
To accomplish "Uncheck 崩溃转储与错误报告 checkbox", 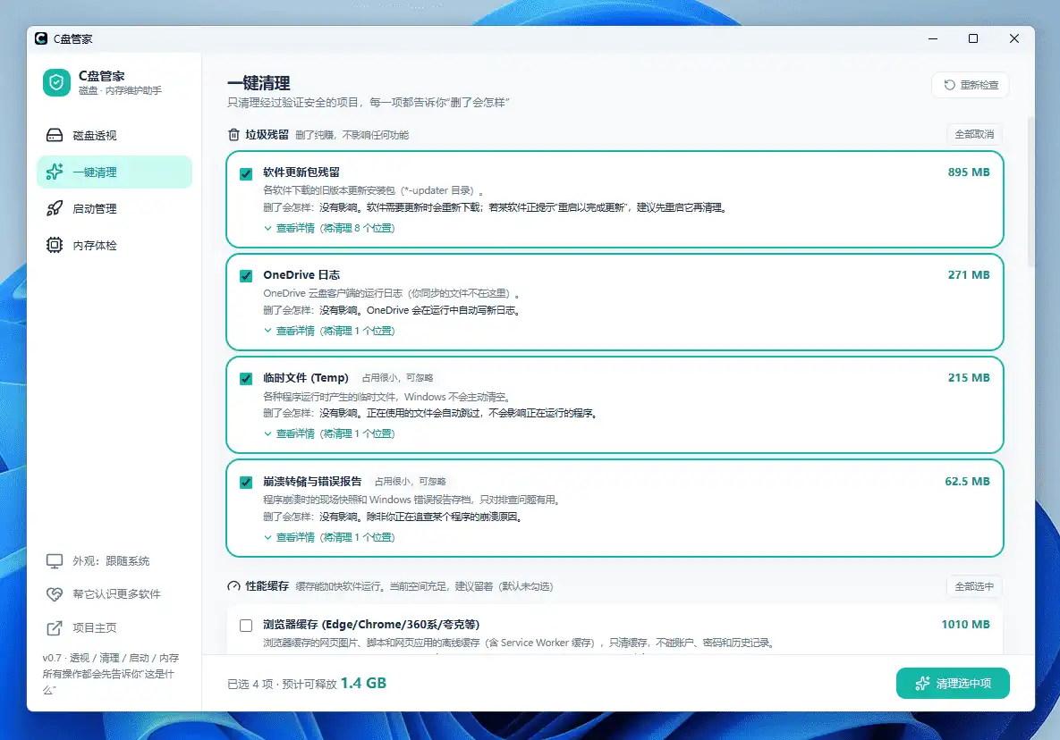I will point(246,482).
